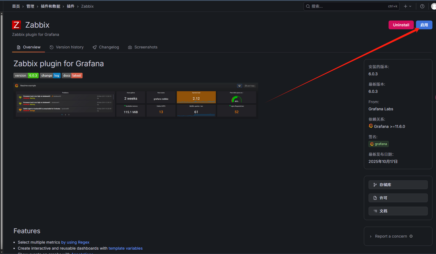Click the Grafana >=11.6.0 dependency text
This screenshot has width=436, height=254.
389,126
